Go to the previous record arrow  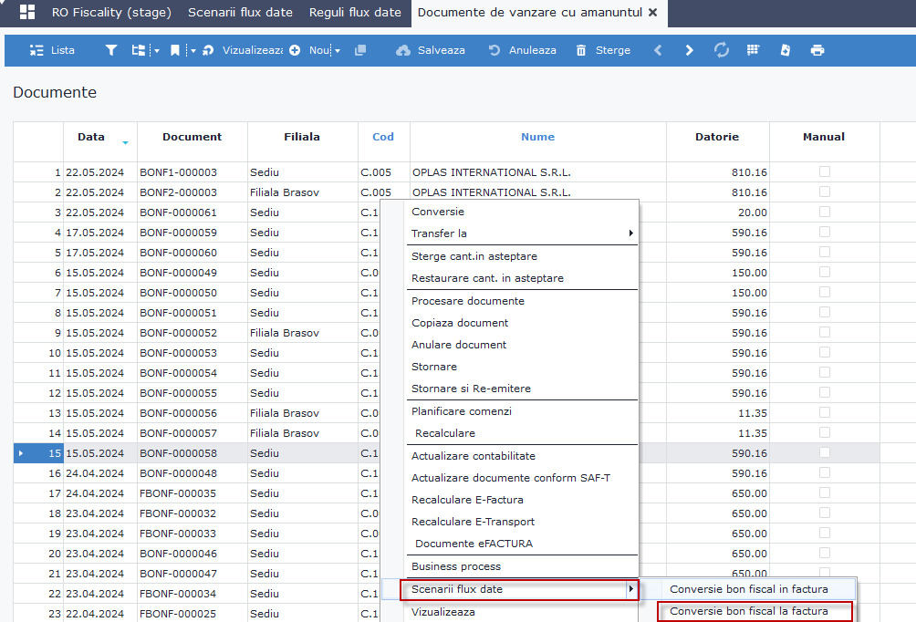(x=658, y=50)
